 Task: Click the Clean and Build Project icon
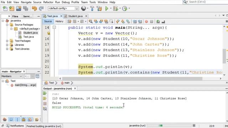pos(99,9)
